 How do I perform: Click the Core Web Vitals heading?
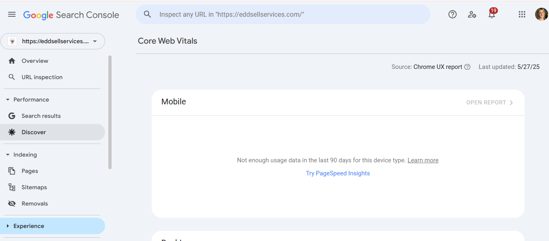tap(168, 41)
